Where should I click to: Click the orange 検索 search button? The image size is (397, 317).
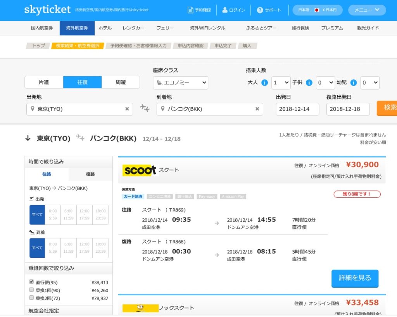[387, 108]
